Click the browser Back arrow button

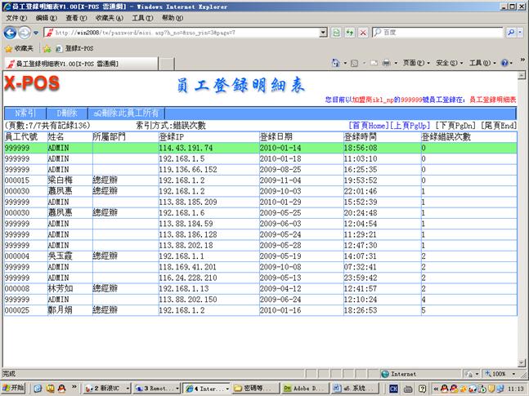[11, 33]
